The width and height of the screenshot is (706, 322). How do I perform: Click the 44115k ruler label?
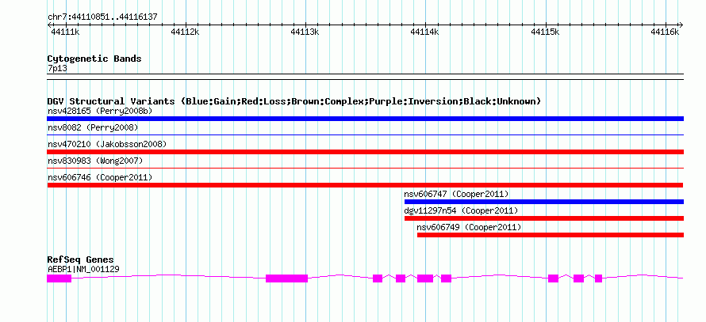pos(545,32)
